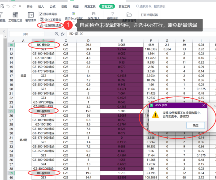Click the 填写清单 icon
Screen dimensions: 216x180
31,15
